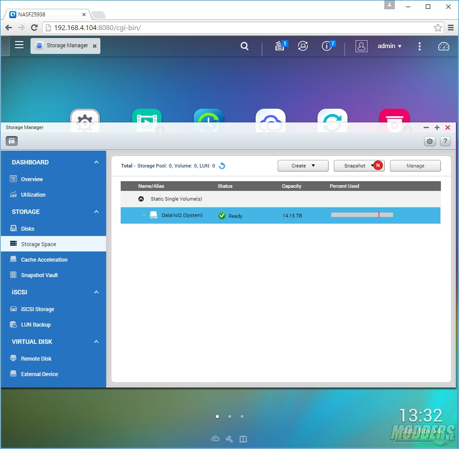Open the Snapshot dropdown button
Screen dimensions: 459x449
359,166
